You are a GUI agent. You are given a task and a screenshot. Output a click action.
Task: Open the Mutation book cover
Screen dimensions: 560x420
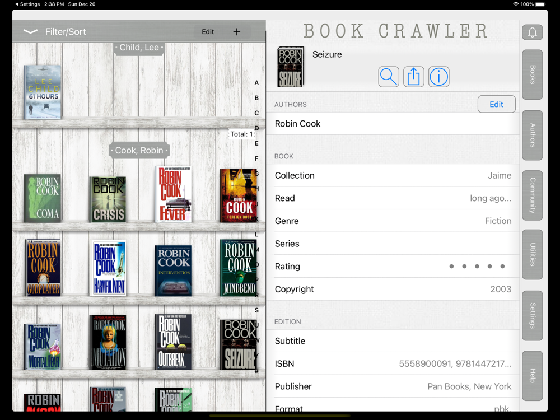tap(108, 342)
